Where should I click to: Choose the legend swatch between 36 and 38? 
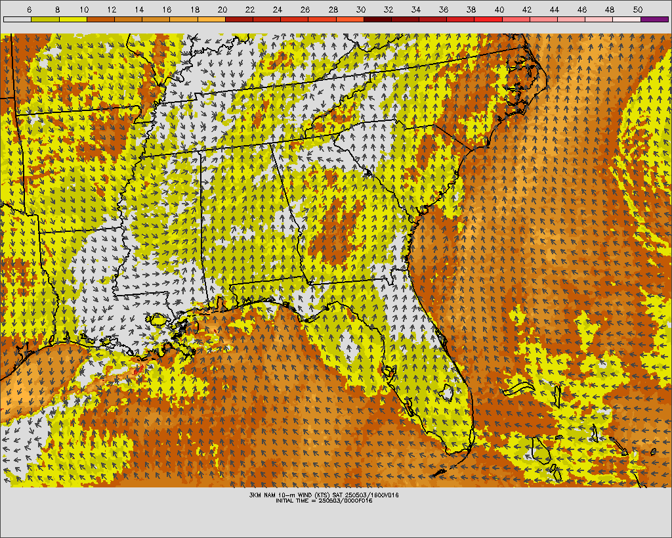coord(461,19)
